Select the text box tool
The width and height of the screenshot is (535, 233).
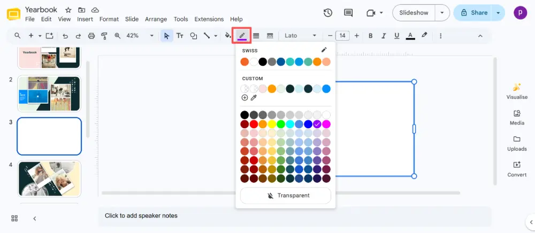coord(180,35)
